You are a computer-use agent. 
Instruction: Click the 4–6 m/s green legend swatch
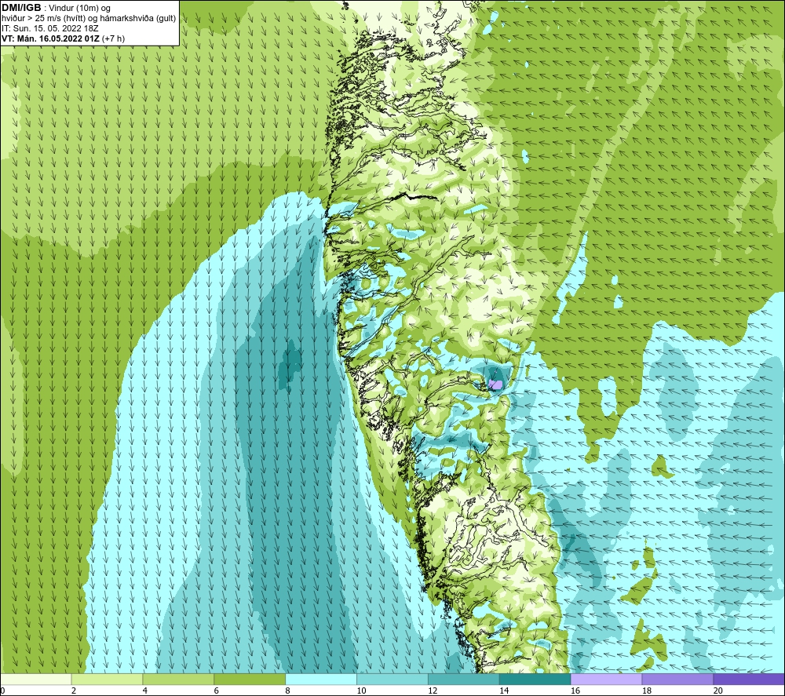[178, 679]
